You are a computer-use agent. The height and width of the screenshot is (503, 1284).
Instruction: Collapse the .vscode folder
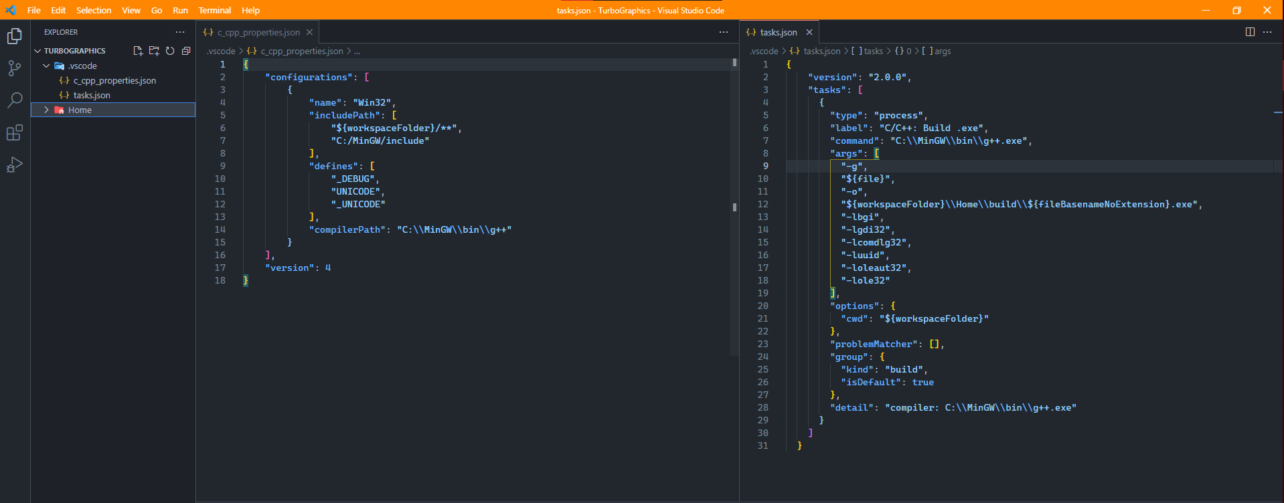pyautogui.click(x=46, y=66)
